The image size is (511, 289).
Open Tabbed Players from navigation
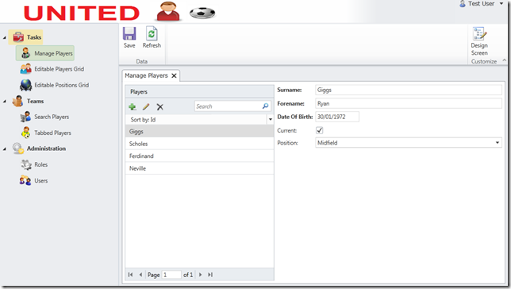point(53,133)
